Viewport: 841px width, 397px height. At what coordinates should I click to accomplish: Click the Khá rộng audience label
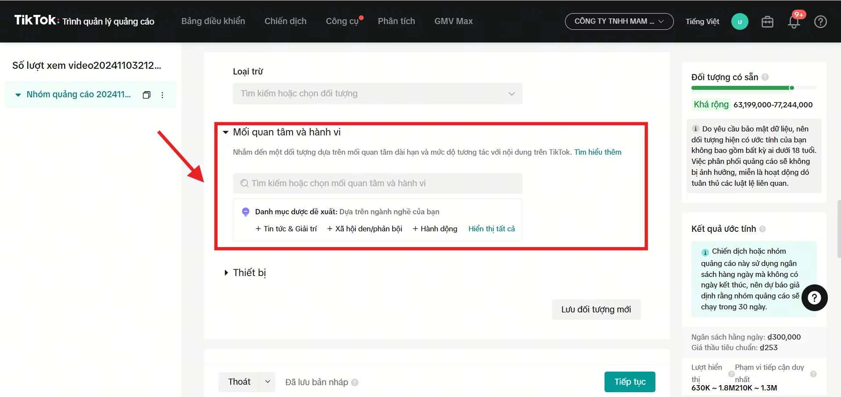(711, 104)
